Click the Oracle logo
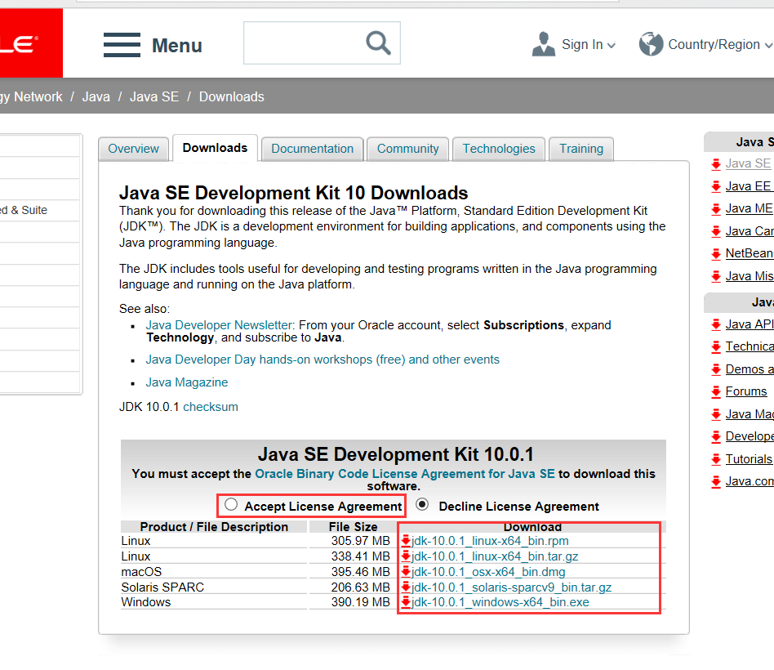The width and height of the screenshot is (774, 670). [x=31, y=43]
